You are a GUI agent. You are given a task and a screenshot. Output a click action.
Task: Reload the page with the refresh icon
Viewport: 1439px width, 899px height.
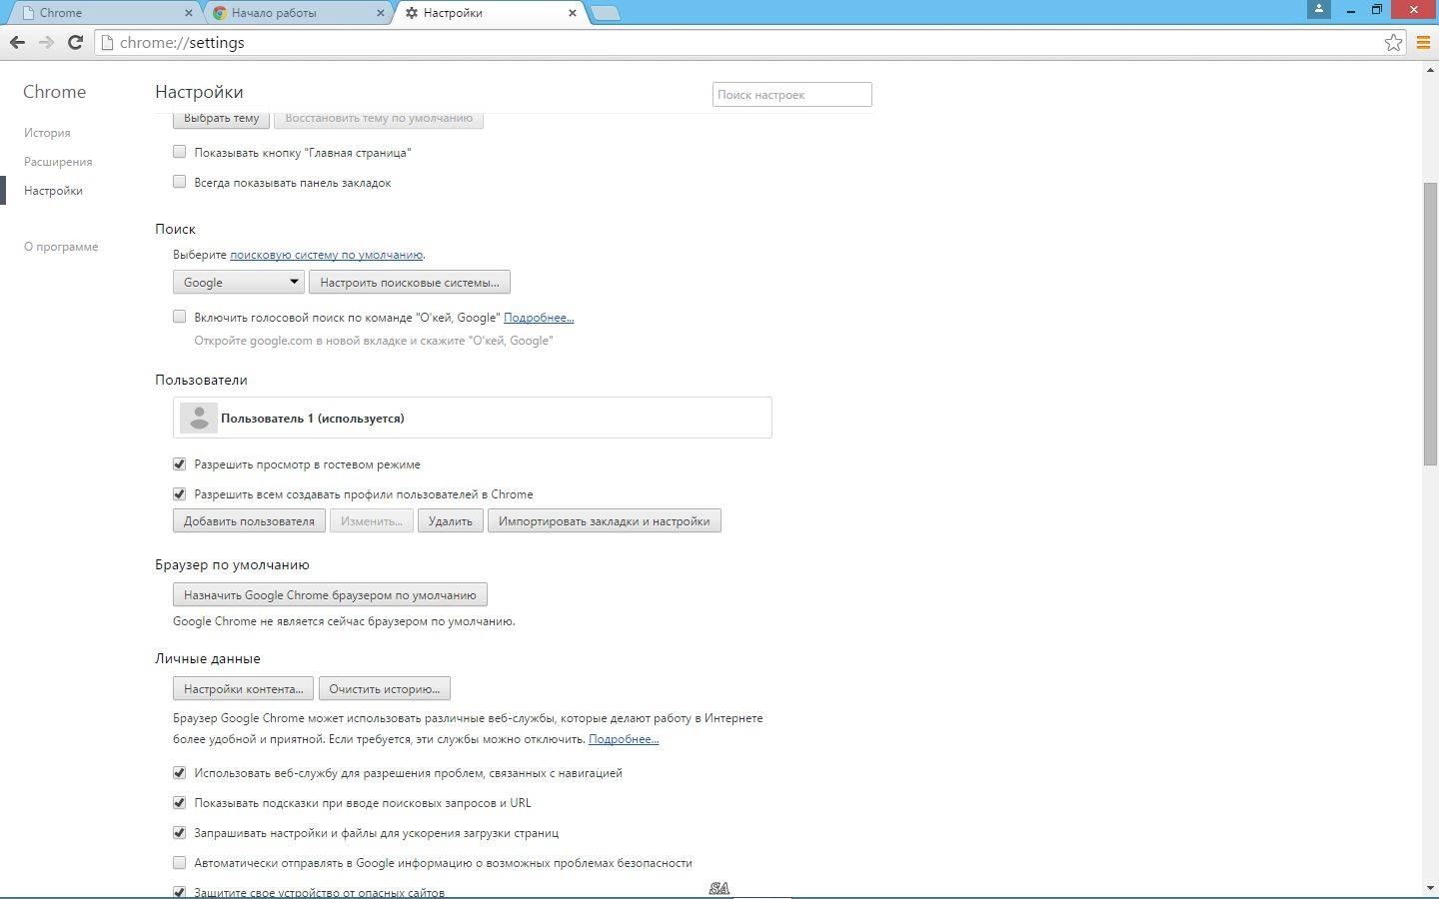(x=75, y=42)
